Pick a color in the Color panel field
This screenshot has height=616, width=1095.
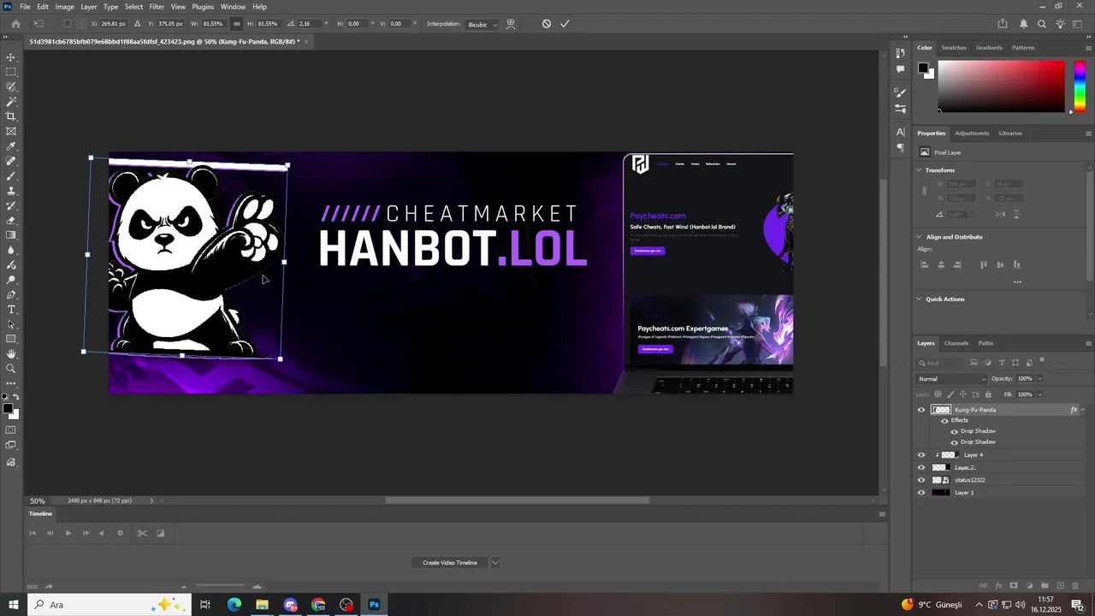tap(1001, 86)
